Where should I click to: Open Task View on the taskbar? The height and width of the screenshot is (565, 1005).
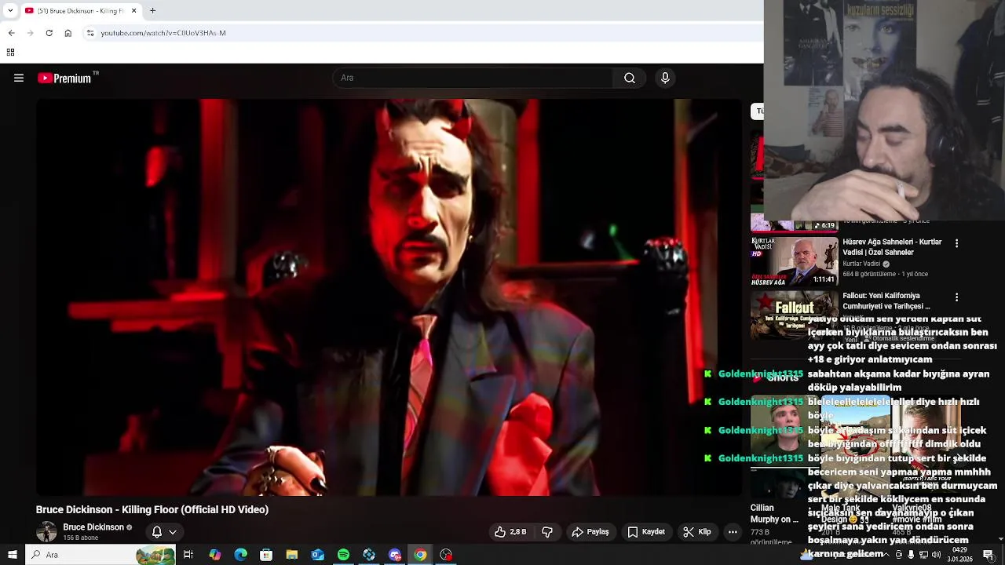pos(188,555)
